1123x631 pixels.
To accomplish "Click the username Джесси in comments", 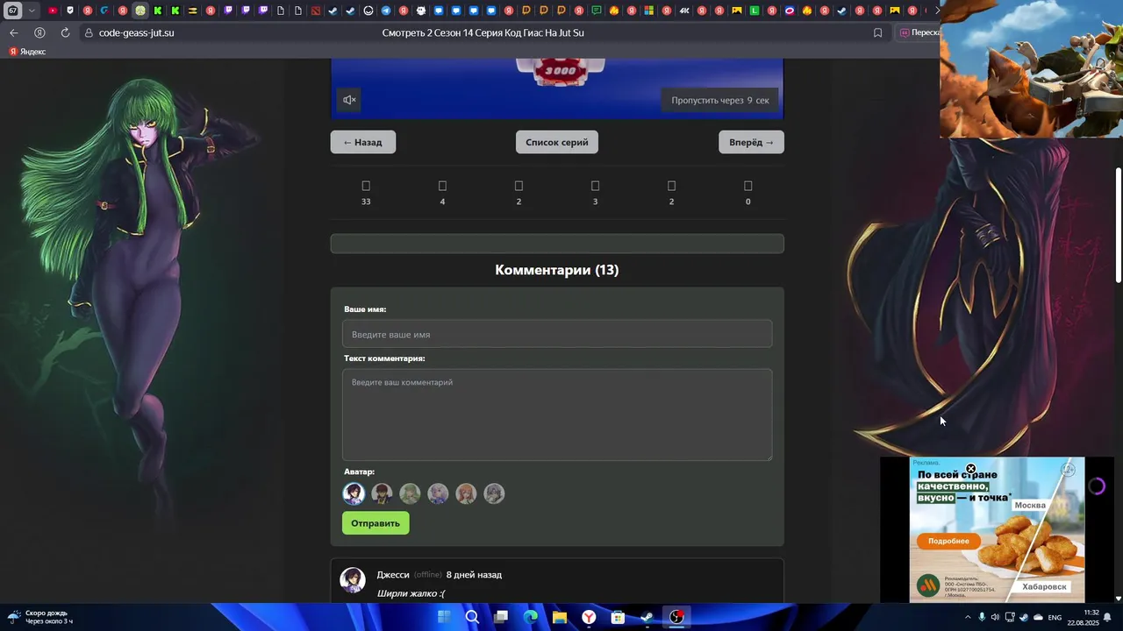I will (x=393, y=575).
